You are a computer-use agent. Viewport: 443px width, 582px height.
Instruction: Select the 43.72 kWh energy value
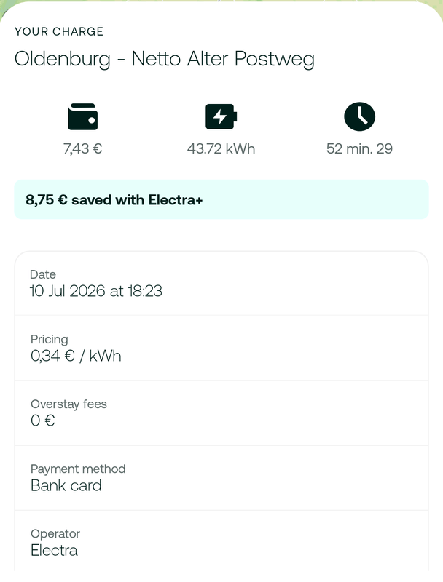coord(221,148)
